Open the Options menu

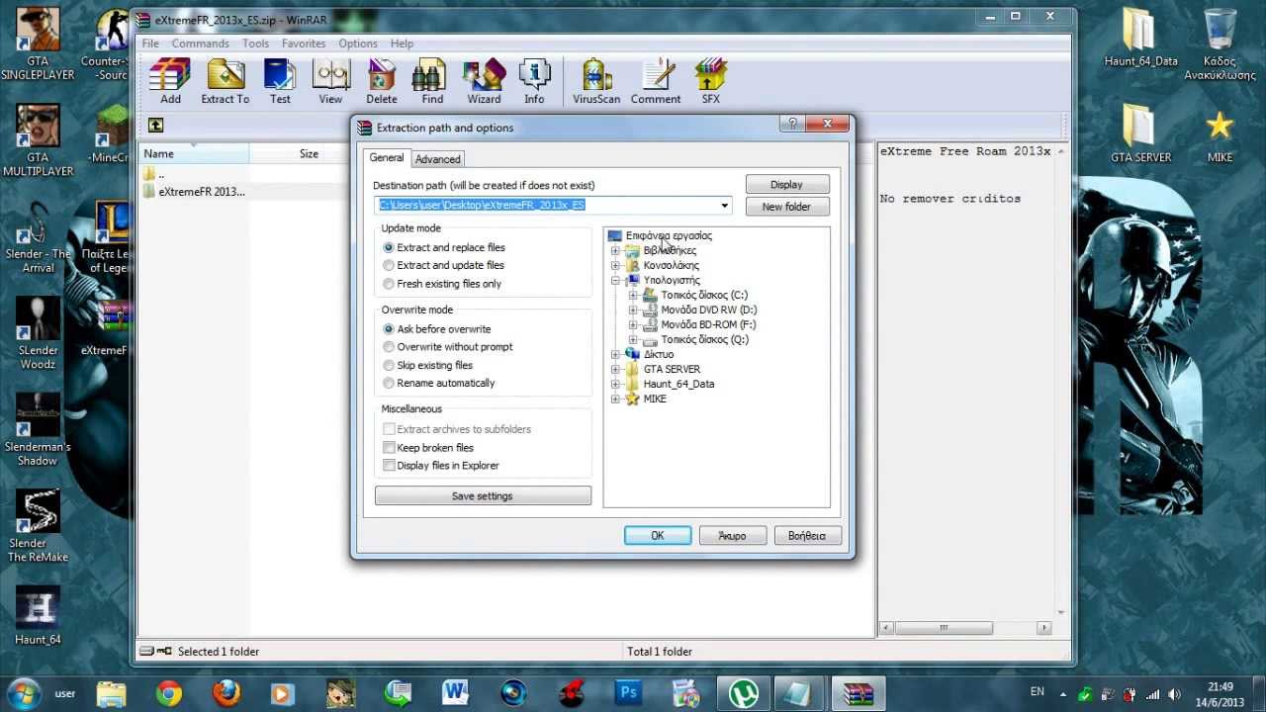point(358,44)
